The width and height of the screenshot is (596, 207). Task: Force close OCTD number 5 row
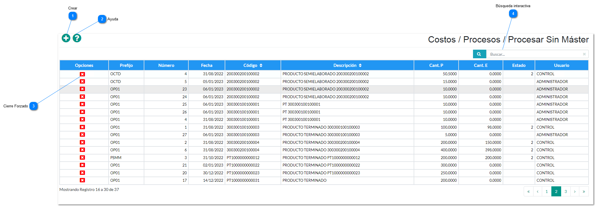(x=82, y=82)
